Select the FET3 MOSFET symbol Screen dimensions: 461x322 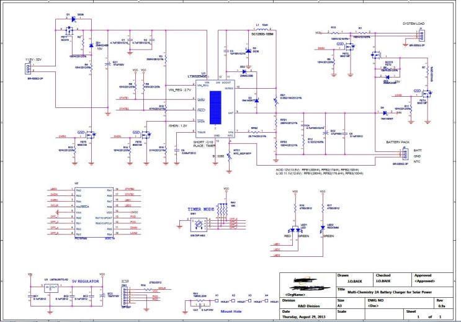click(x=375, y=55)
